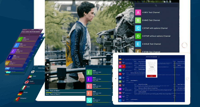This screenshot has height=107, width=200.
Task: Open D RTMP without options Channel
Action: click(156, 36)
